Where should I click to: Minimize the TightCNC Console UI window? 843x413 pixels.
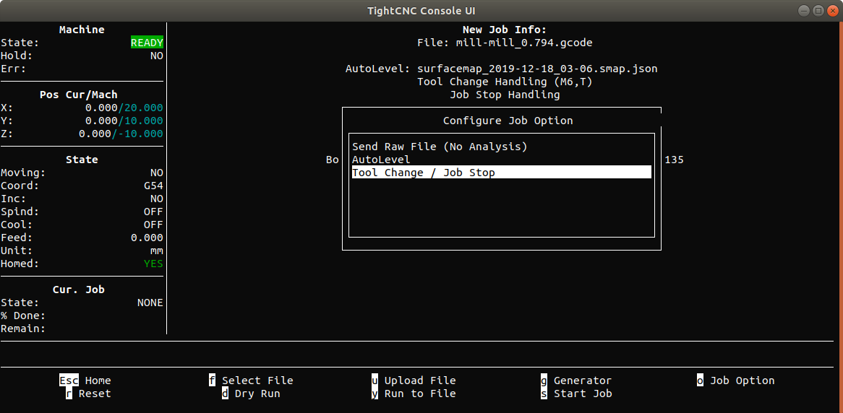coord(804,11)
